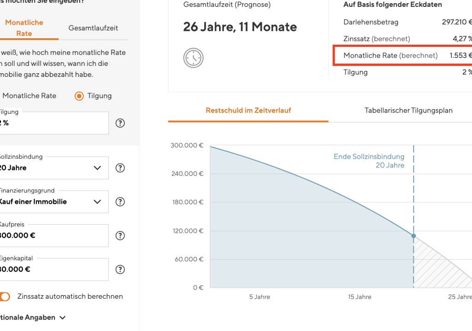Image resolution: width=472 pixels, height=331 pixels.
Task: Click help icon next to Finanzierungsgrund
Action: (120, 202)
